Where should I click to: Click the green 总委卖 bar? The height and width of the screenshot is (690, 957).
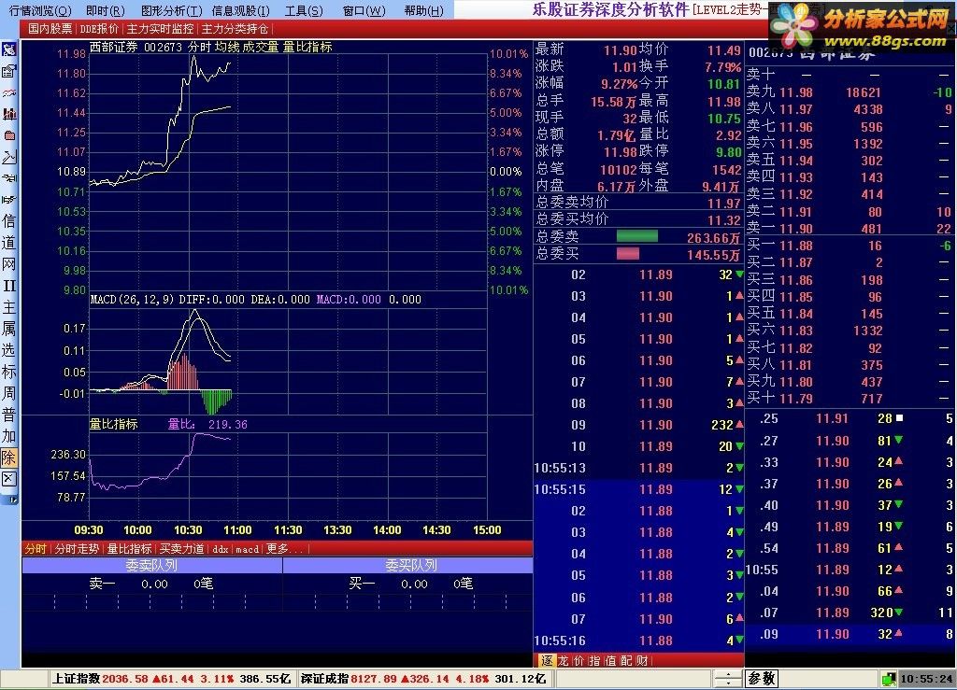click(637, 236)
